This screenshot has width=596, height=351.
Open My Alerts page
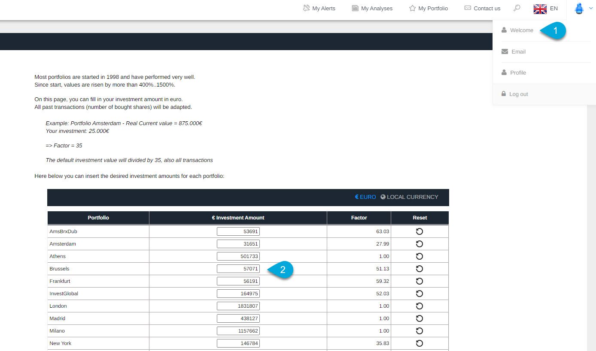pos(319,9)
